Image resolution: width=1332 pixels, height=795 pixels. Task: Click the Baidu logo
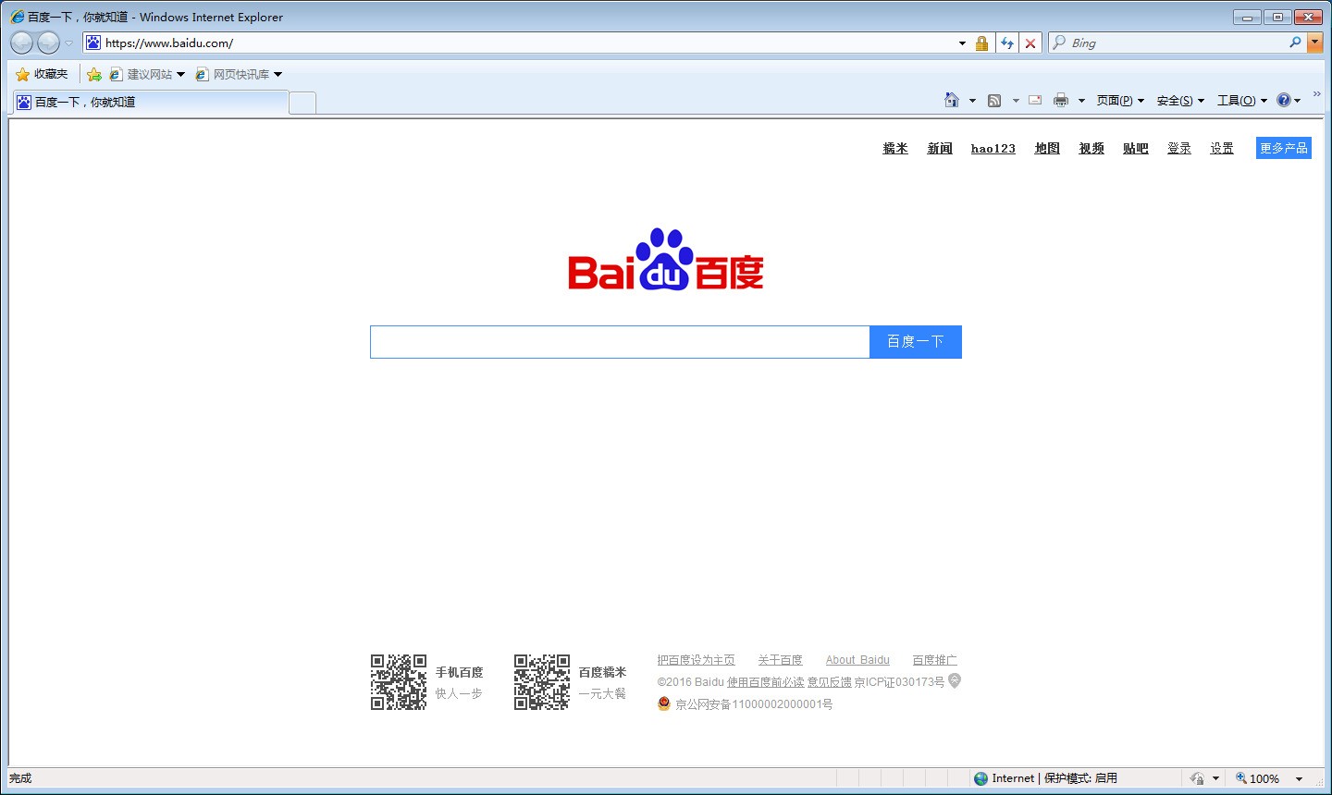(666, 260)
